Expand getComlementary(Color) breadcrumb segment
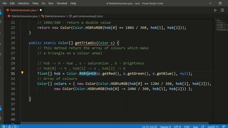The height and width of the screenshot is (128, 228). [x=88, y=16]
